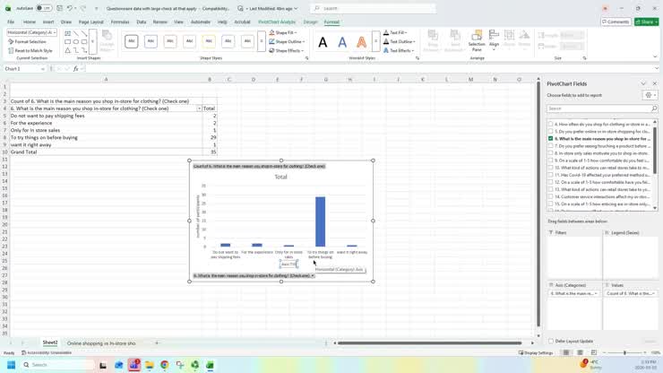Check field 8 In-store only sales motivate
The height and width of the screenshot is (373, 663).
pos(550,152)
